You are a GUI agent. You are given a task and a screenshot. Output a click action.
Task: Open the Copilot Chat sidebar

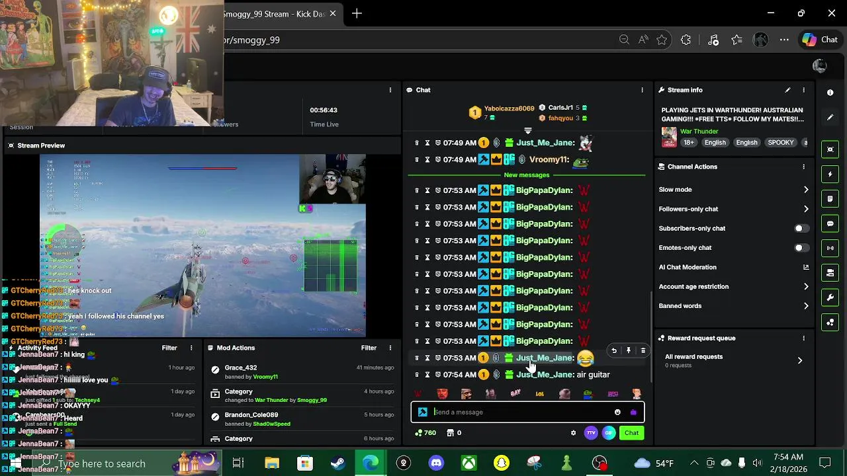click(x=821, y=40)
